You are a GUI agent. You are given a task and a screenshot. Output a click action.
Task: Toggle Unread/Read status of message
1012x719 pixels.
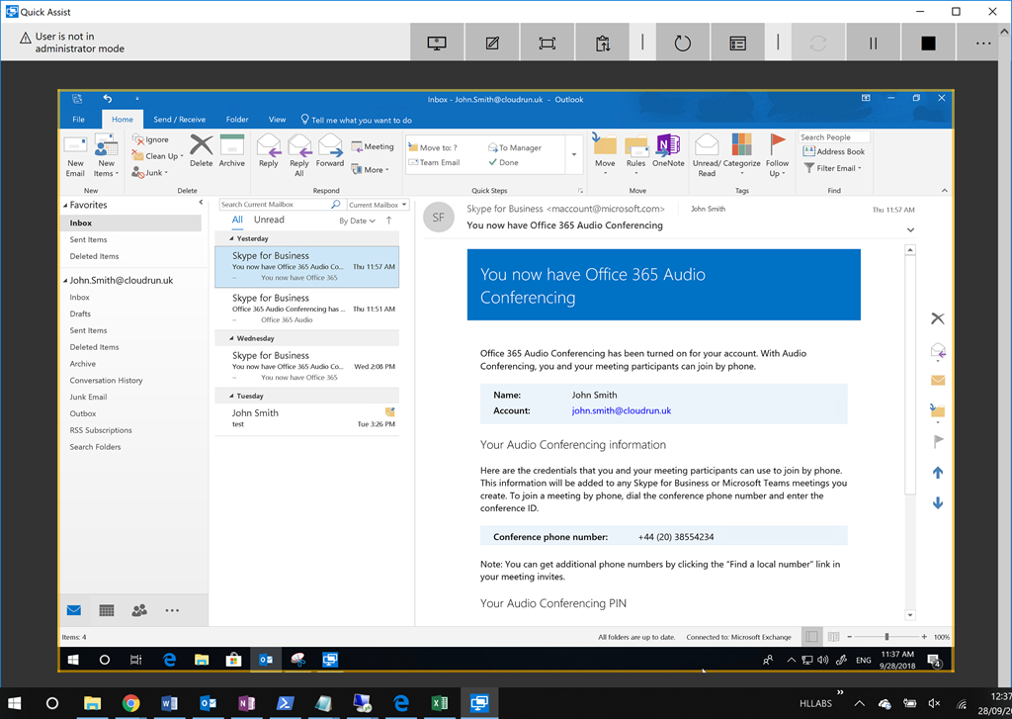click(707, 155)
